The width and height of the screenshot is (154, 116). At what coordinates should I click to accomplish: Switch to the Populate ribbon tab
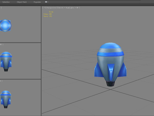pyautogui.click(x=37, y=2)
